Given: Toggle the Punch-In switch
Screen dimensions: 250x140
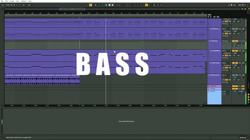Looking at the screenshot, I should pos(143,5).
